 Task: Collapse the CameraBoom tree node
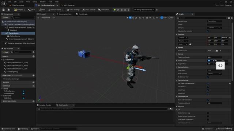point(5,33)
